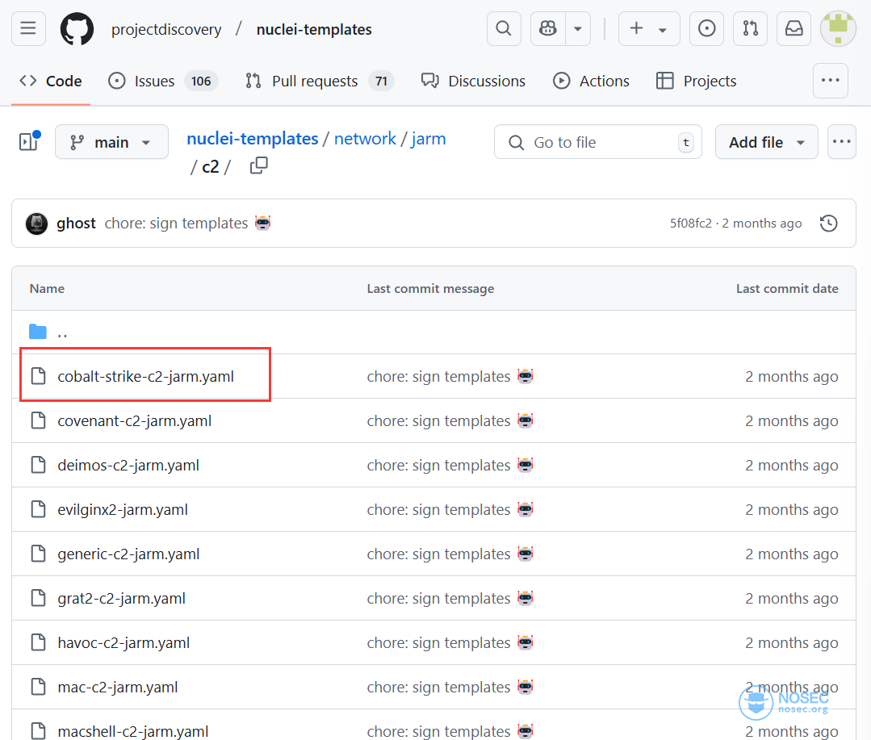Click the file icon beside deimos-c2-jarm.yaml

[38, 465]
